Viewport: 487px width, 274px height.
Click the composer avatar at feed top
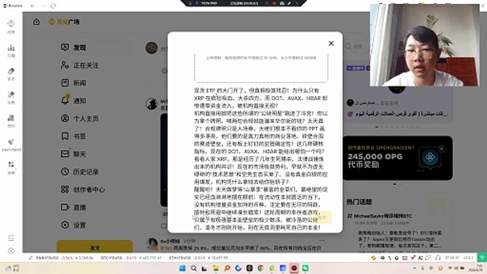151,48
